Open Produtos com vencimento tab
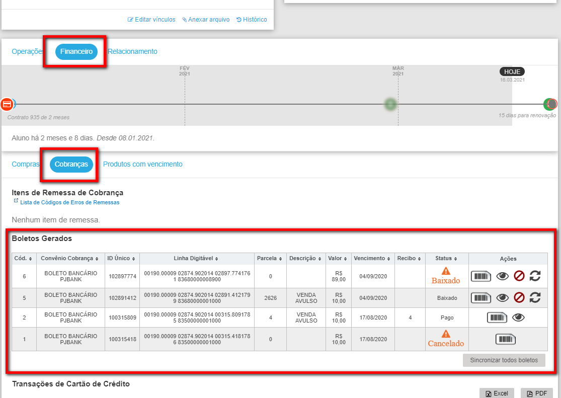The image size is (561, 398). click(142, 164)
